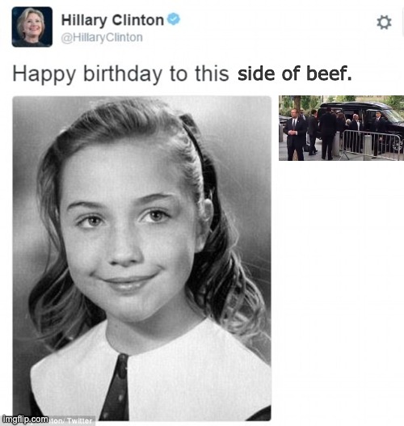Screen dimensions: 404x426
Task: Select the "Happy birthday to this" text
Action: point(120,74)
